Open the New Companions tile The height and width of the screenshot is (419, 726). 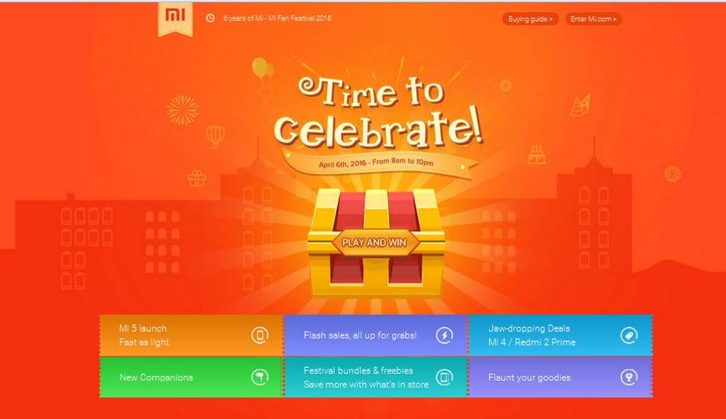(191, 377)
